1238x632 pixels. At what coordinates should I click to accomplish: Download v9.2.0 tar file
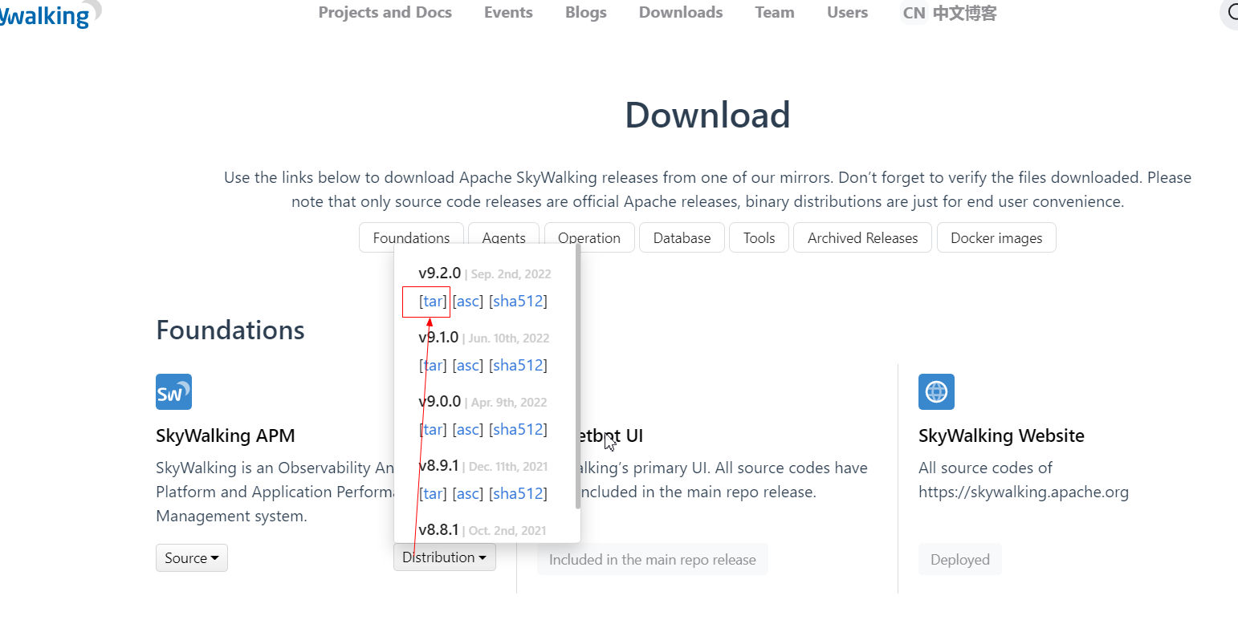click(x=433, y=301)
